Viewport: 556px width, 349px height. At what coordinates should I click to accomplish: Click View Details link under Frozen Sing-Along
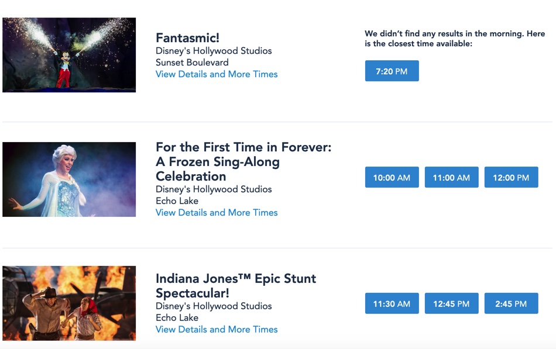[217, 213]
